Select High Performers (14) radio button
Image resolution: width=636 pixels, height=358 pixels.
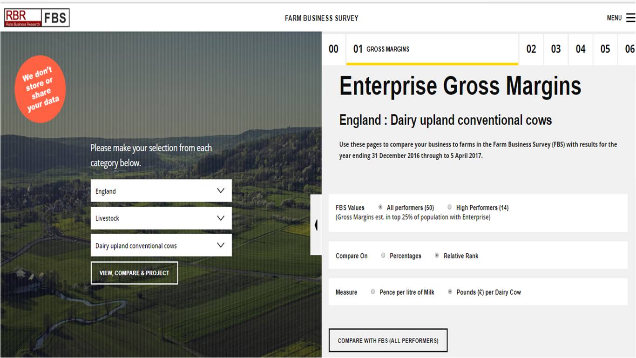pos(449,207)
